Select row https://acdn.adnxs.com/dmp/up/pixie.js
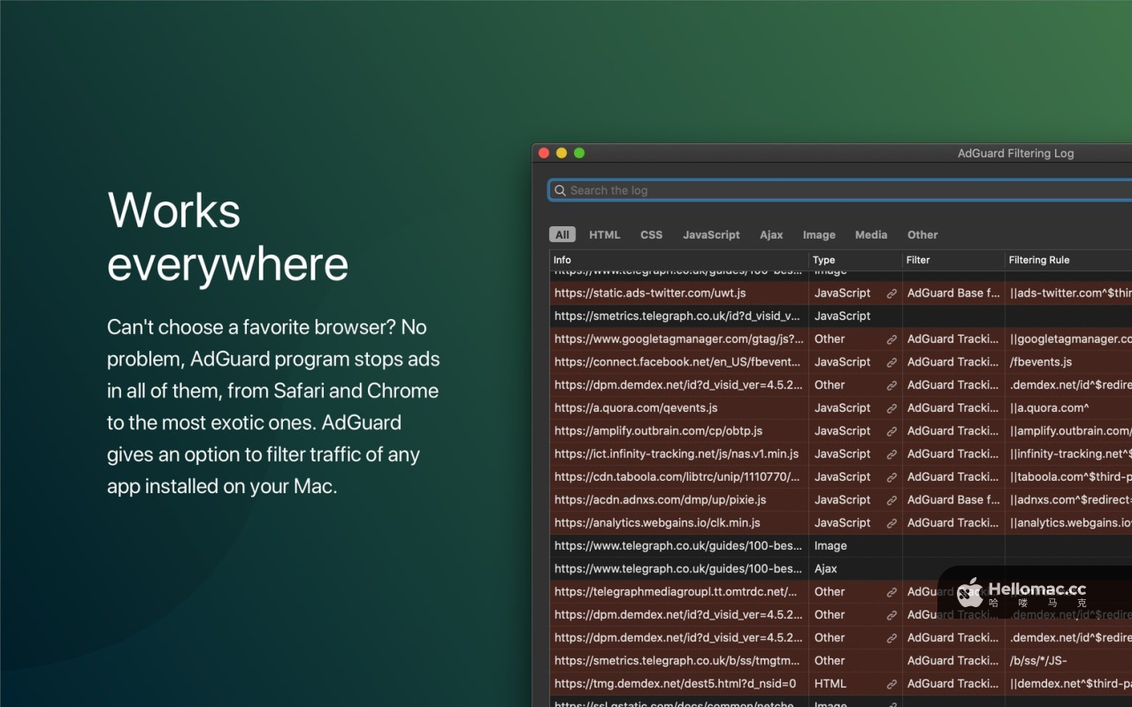Viewport: 1132px width, 707px height. (840, 500)
